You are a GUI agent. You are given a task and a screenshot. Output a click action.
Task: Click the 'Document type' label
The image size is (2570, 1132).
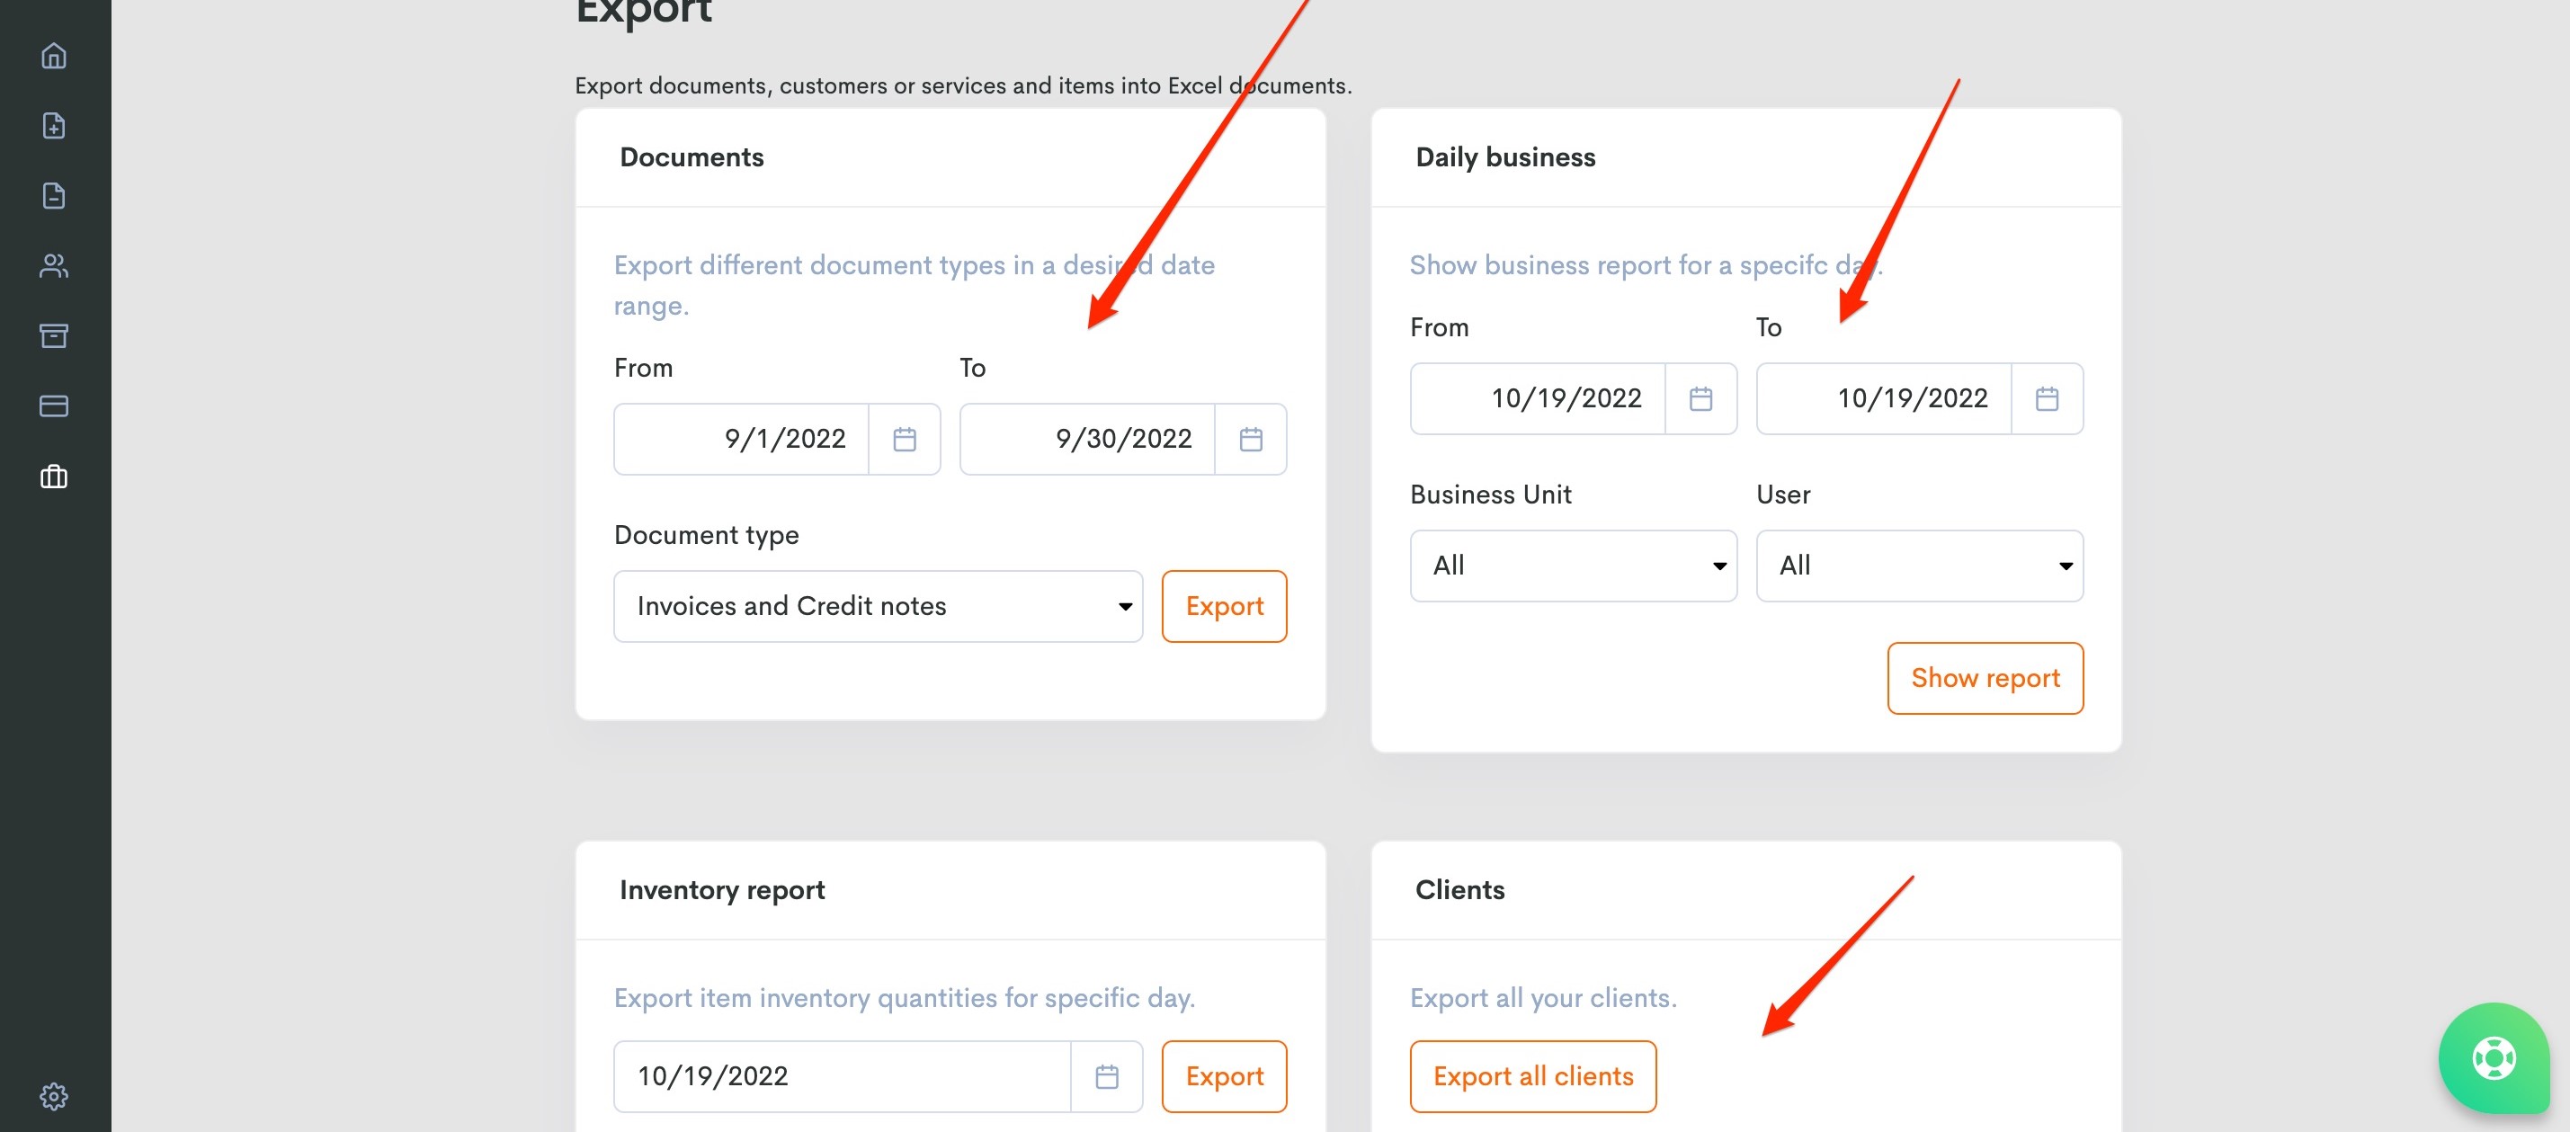click(707, 536)
